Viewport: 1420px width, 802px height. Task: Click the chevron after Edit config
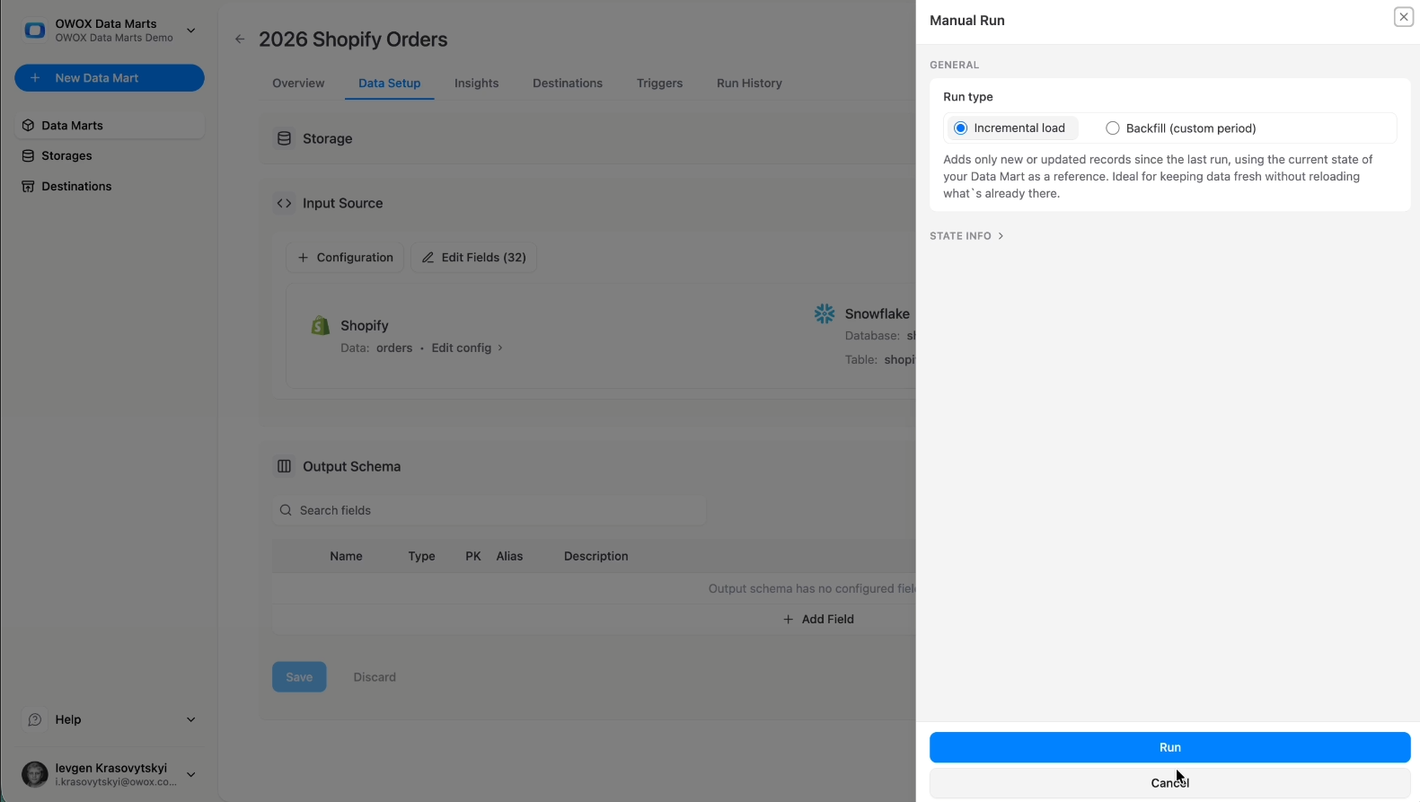click(500, 348)
